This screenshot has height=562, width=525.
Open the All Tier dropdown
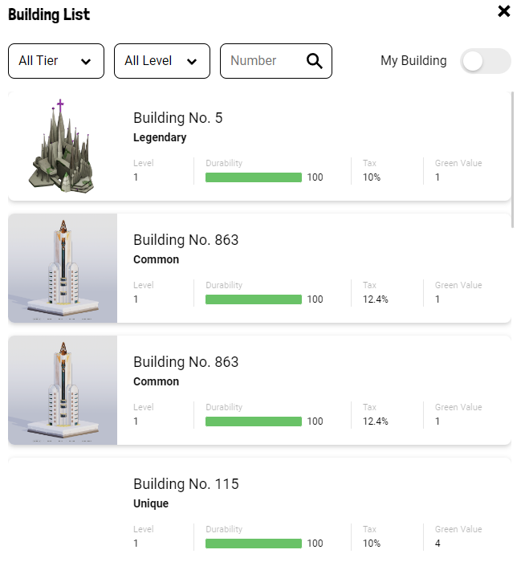(56, 61)
